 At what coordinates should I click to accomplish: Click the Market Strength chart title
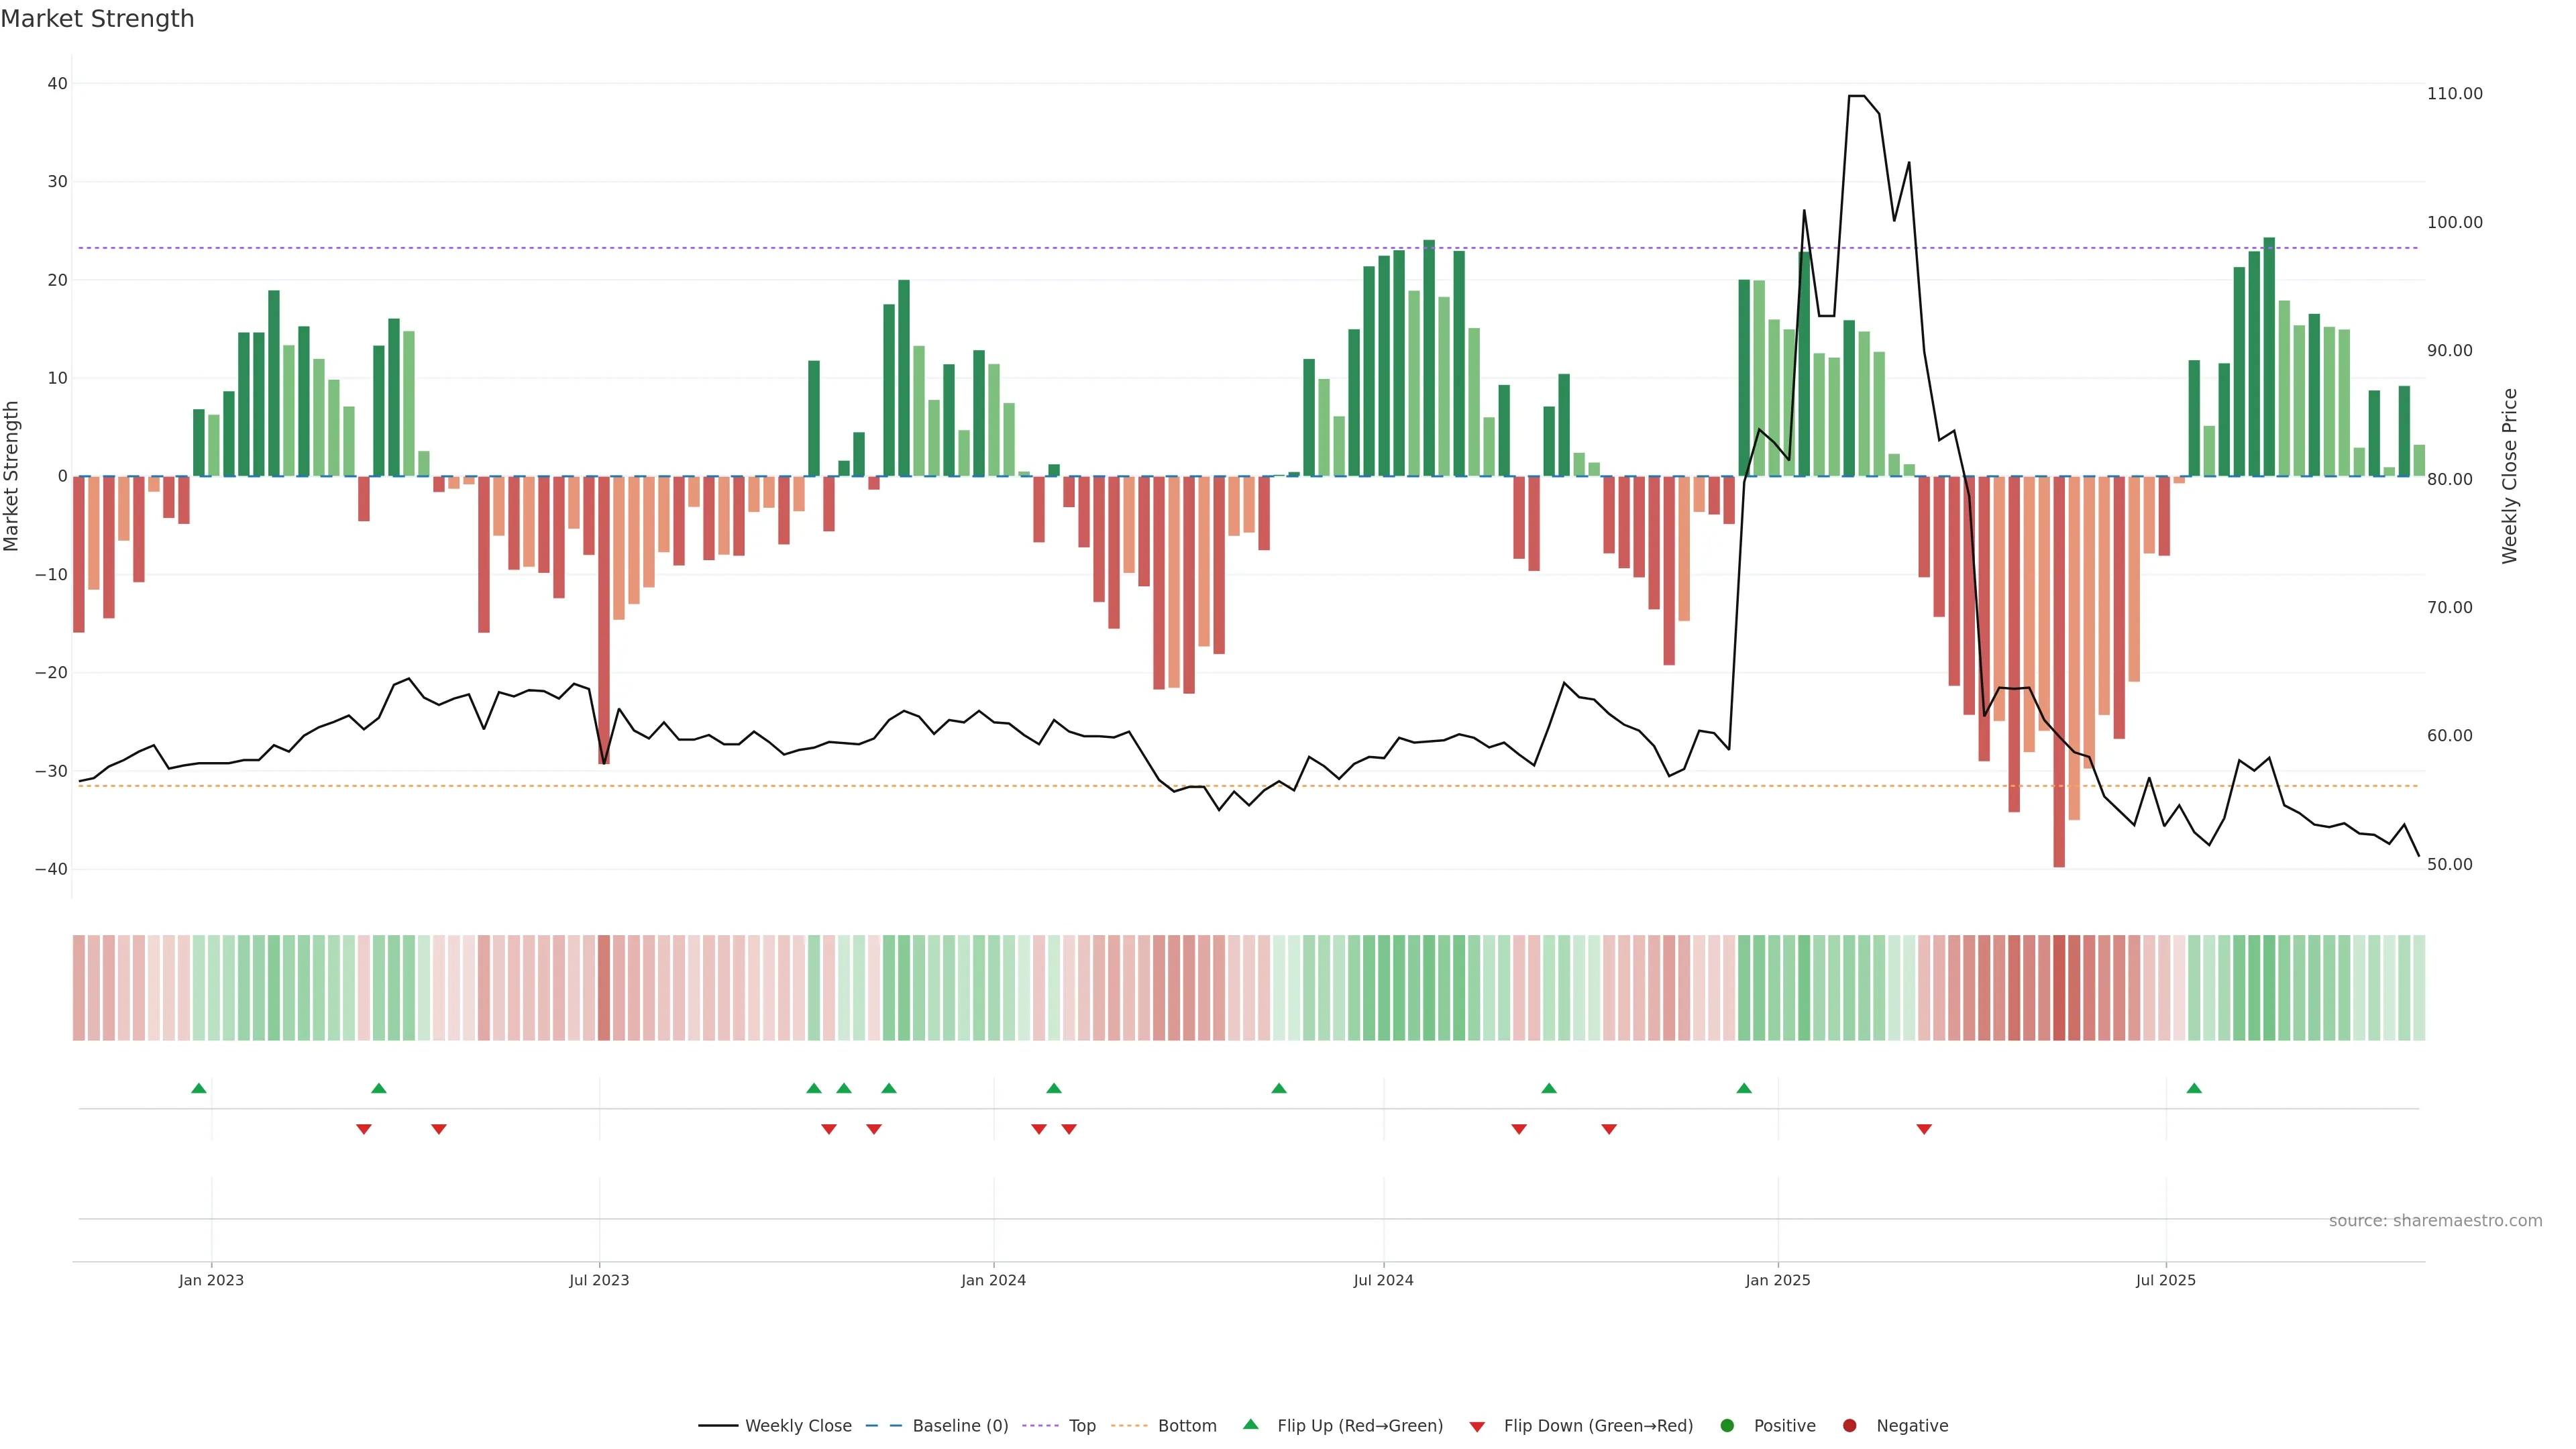click(x=97, y=19)
